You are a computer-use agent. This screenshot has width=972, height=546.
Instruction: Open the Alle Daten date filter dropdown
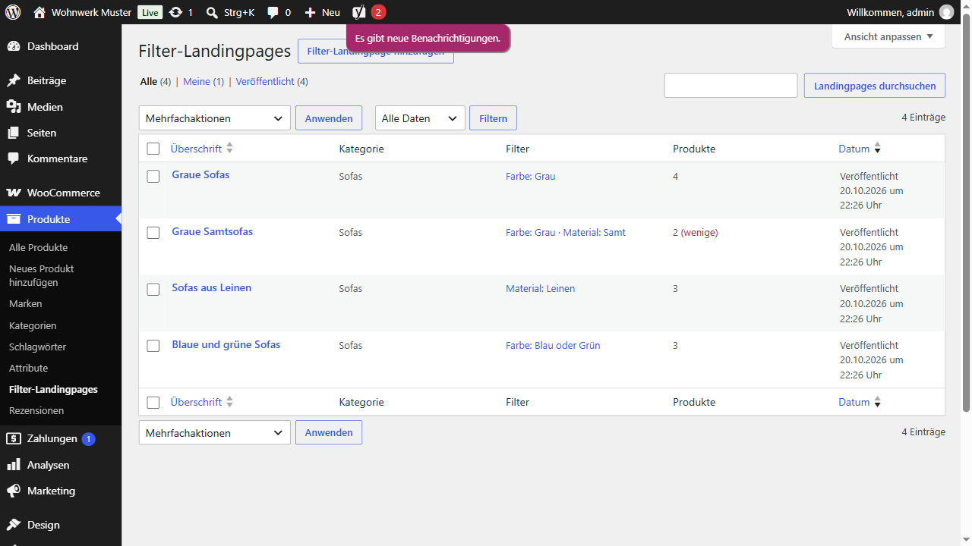pyautogui.click(x=420, y=118)
